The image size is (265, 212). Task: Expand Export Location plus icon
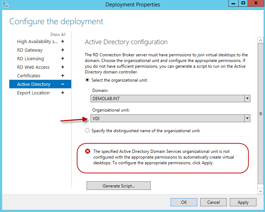pos(63,93)
